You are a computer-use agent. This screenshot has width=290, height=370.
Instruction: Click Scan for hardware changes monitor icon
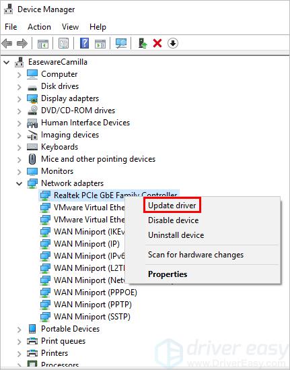point(121,43)
